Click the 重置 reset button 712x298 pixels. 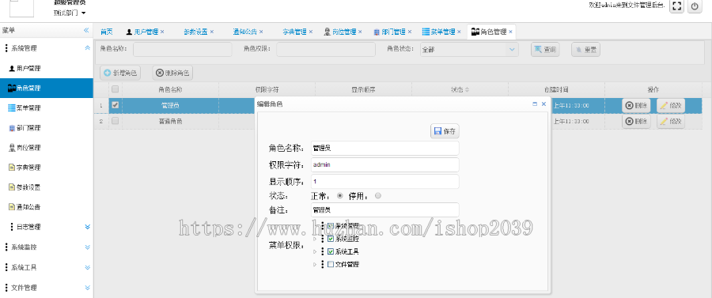coord(585,50)
